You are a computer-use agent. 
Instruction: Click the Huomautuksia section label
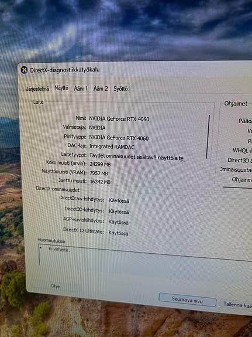coord(51,240)
